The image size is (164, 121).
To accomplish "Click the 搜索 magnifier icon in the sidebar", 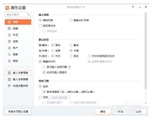I will click(9, 54).
